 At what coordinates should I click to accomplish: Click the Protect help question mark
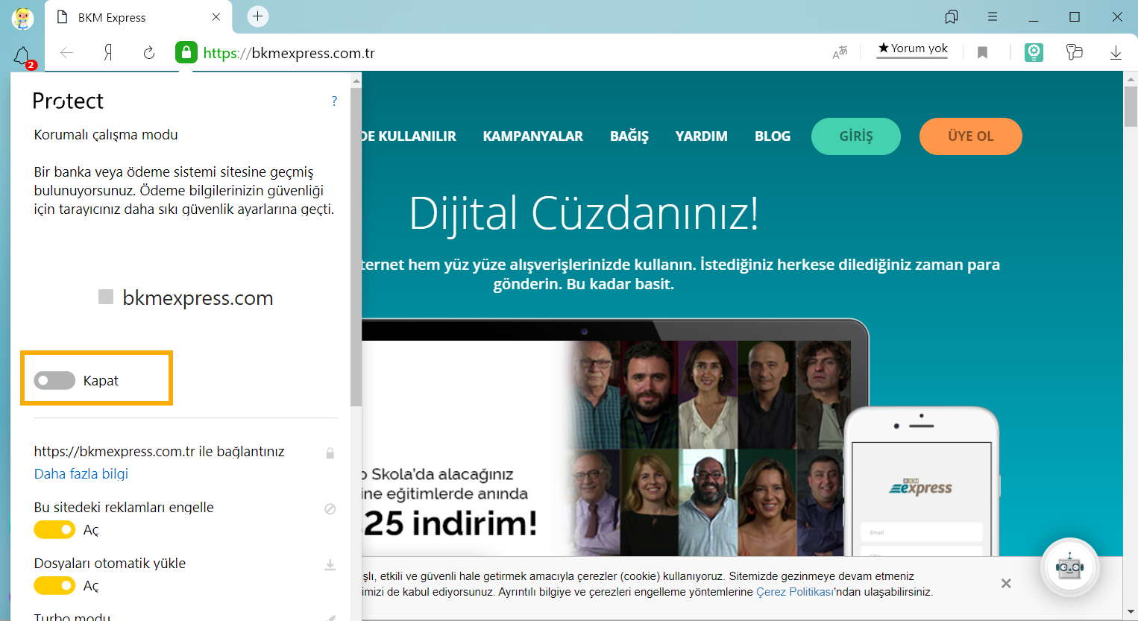pos(334,101)
